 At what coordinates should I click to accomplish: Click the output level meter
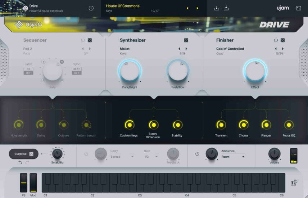click(x=294, y=156)
